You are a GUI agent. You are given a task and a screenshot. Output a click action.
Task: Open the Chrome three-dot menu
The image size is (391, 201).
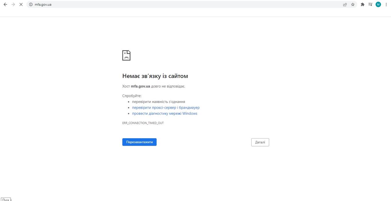[x=386, y=5]
